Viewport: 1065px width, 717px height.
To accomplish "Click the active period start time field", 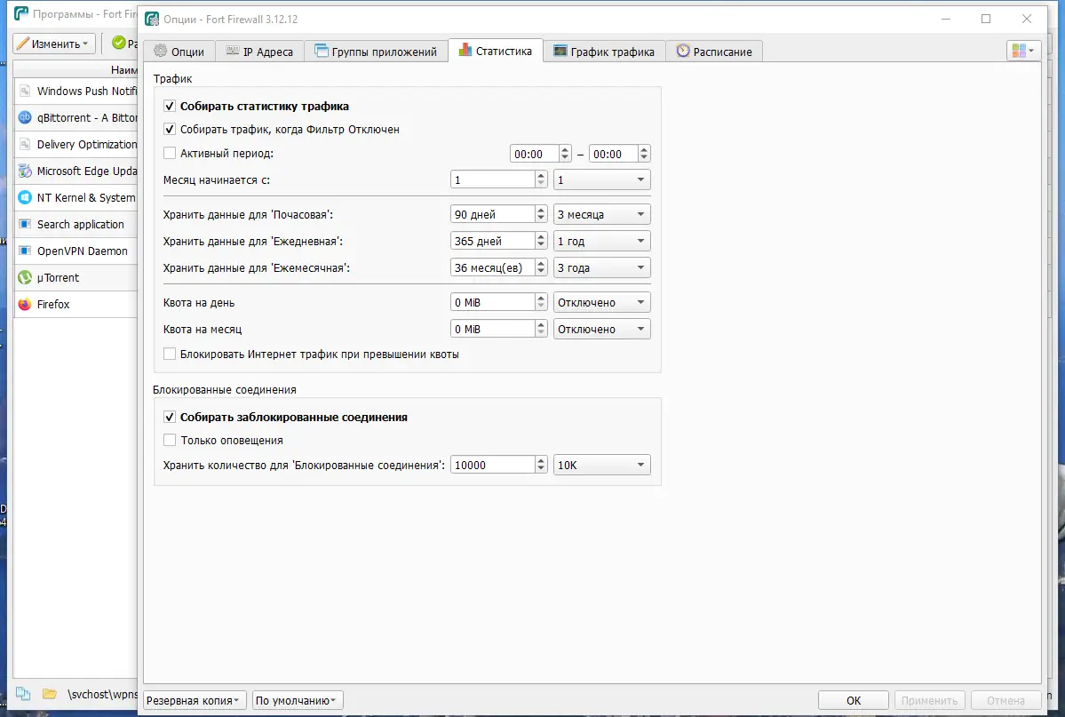I will pos(535,155).
